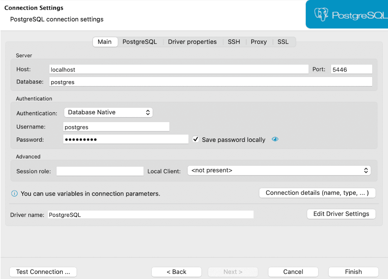This screenshot has height=279, width=388.
Task: Open the Driver properties tab
Action: point(192,42)
